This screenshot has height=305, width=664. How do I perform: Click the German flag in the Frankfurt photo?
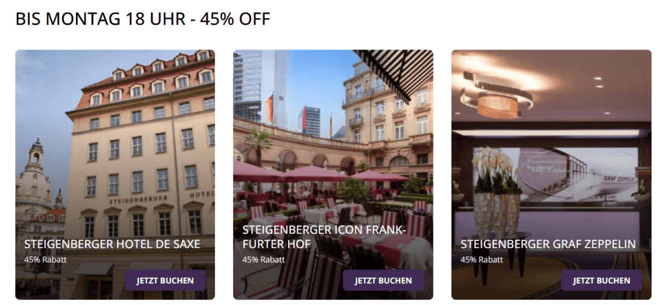pos(269,109)
